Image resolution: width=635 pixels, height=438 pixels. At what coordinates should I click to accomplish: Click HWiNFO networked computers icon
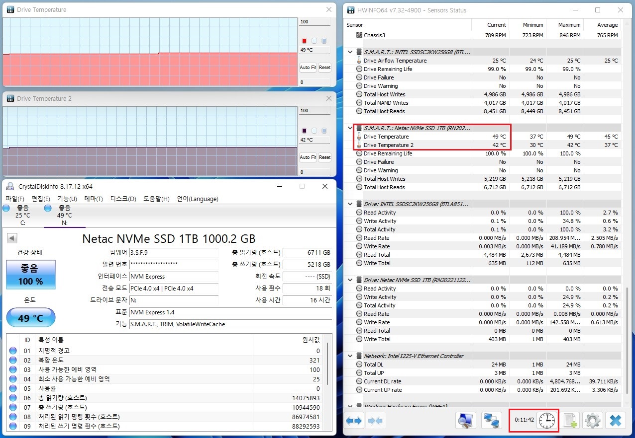point(492,421)
